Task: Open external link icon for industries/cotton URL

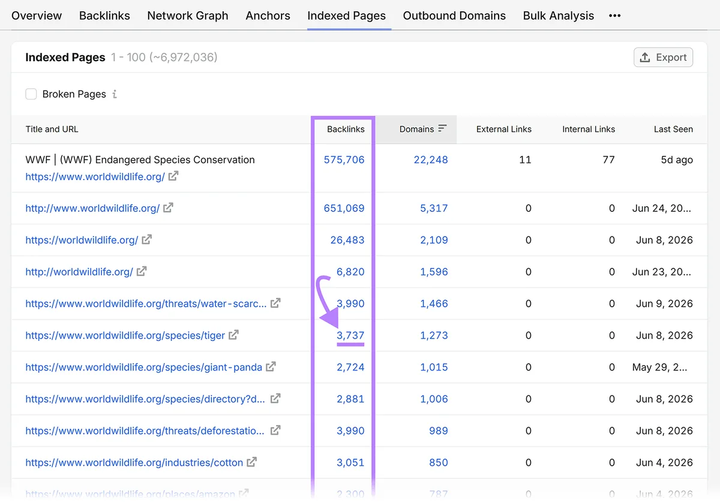Action: [252, 462]
